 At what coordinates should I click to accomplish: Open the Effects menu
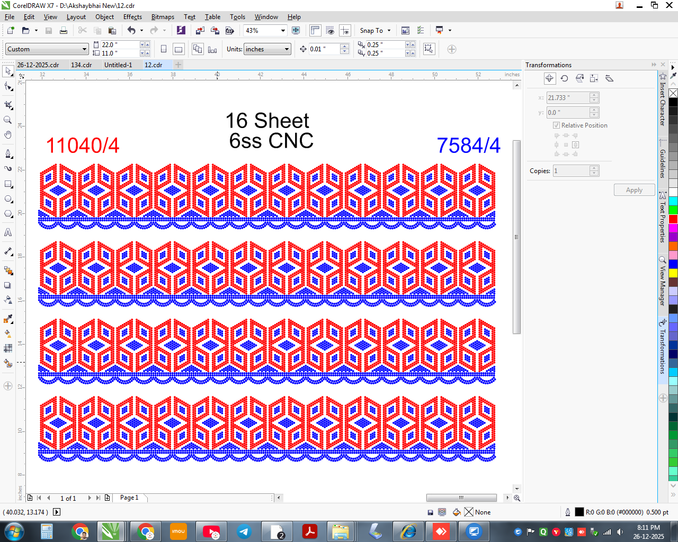point(132,17)
